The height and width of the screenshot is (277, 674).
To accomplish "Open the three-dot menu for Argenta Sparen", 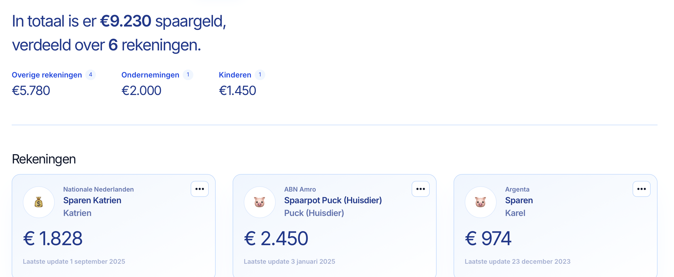I will [642, 189].
